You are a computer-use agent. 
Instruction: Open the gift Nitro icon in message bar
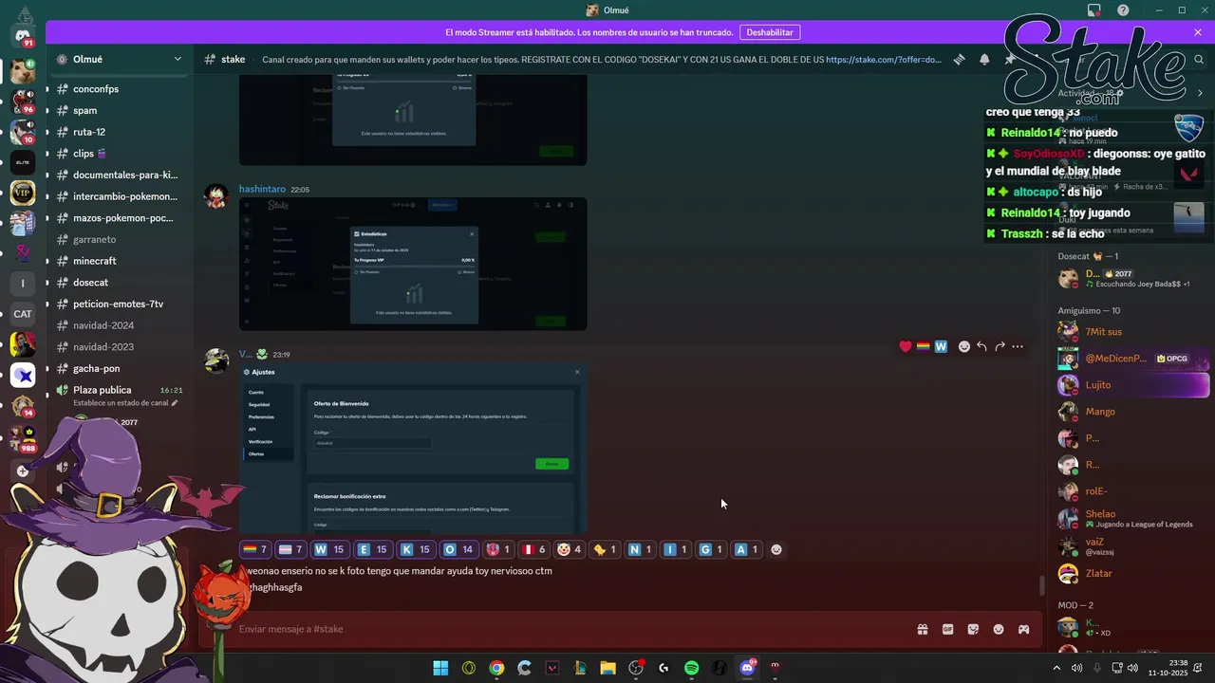pyautogui.click(x=922, y=629)
